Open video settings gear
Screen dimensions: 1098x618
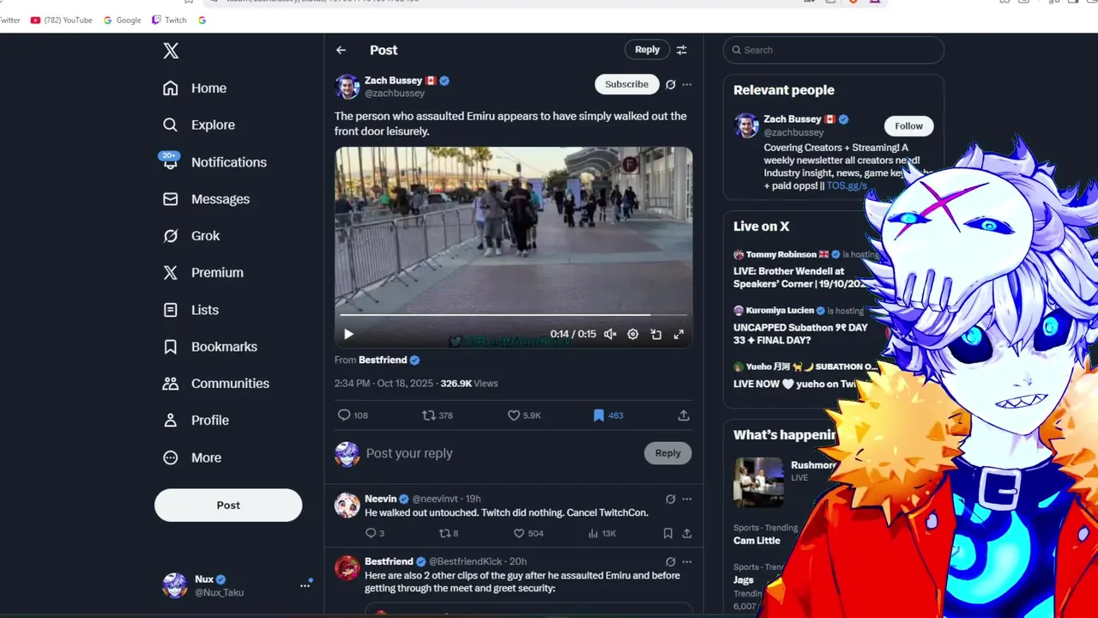pos(633,334)
